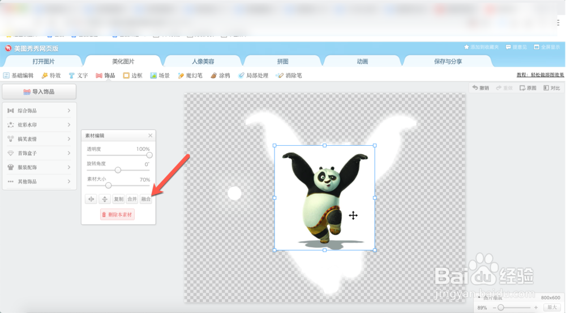The image size is (566, 313).
Task: Switch to the 人像美容 tab
Action: click(x=203, y=61)
